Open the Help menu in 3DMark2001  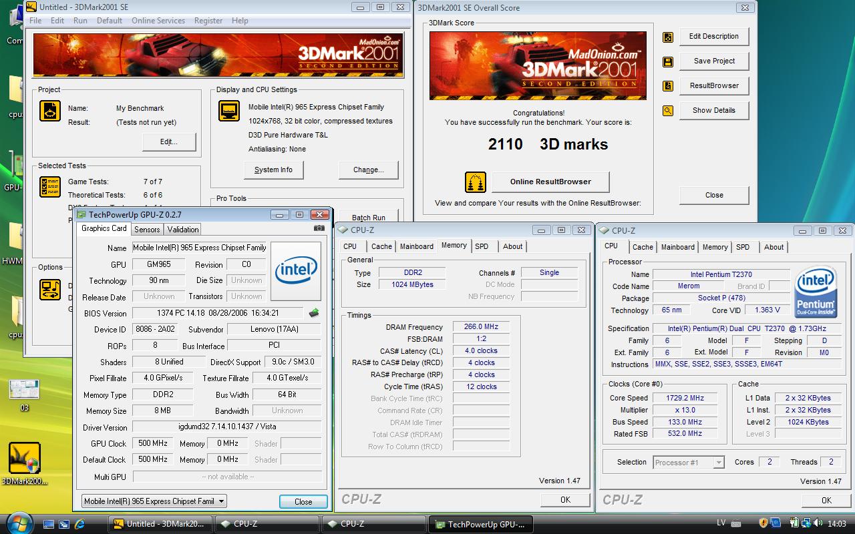(240, 21)
